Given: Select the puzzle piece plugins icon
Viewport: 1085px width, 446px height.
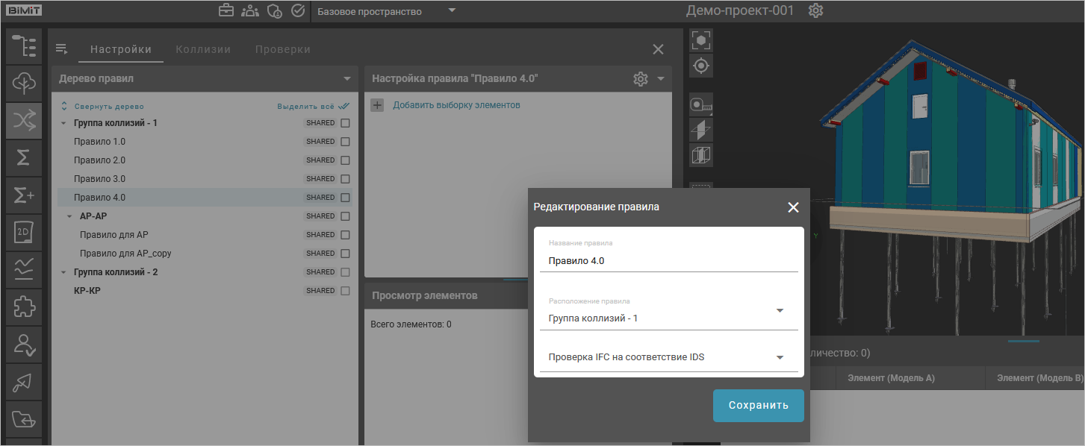Looking at the screenshot, I should click(x=24, y=307).
